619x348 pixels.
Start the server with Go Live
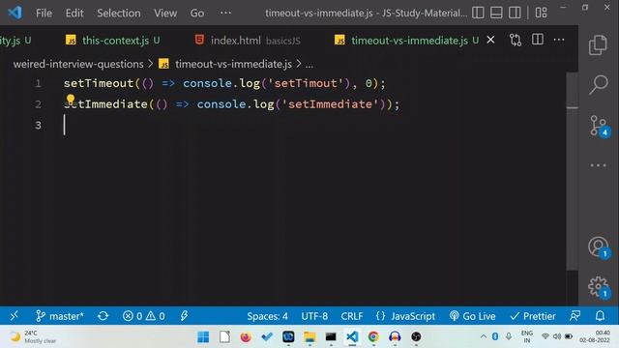pyautogui.click(x=472, y=316)
